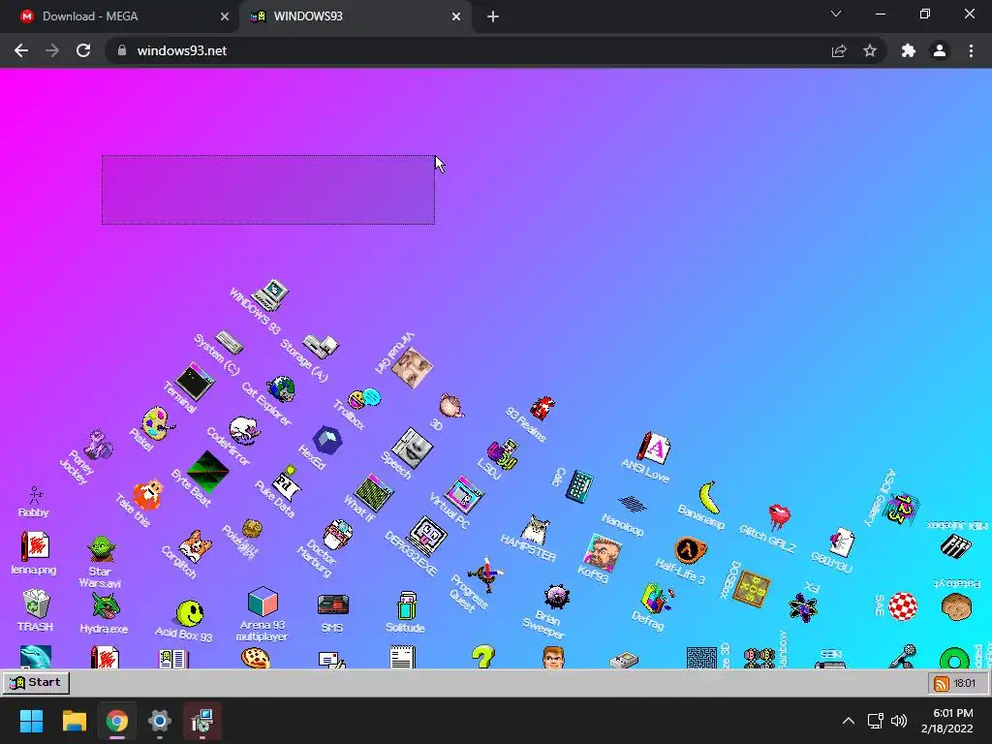The width and height of the screenshot is (992, 744).
Task: Open the ASCII Gallery icon
Action: click(x=901, y=509)
